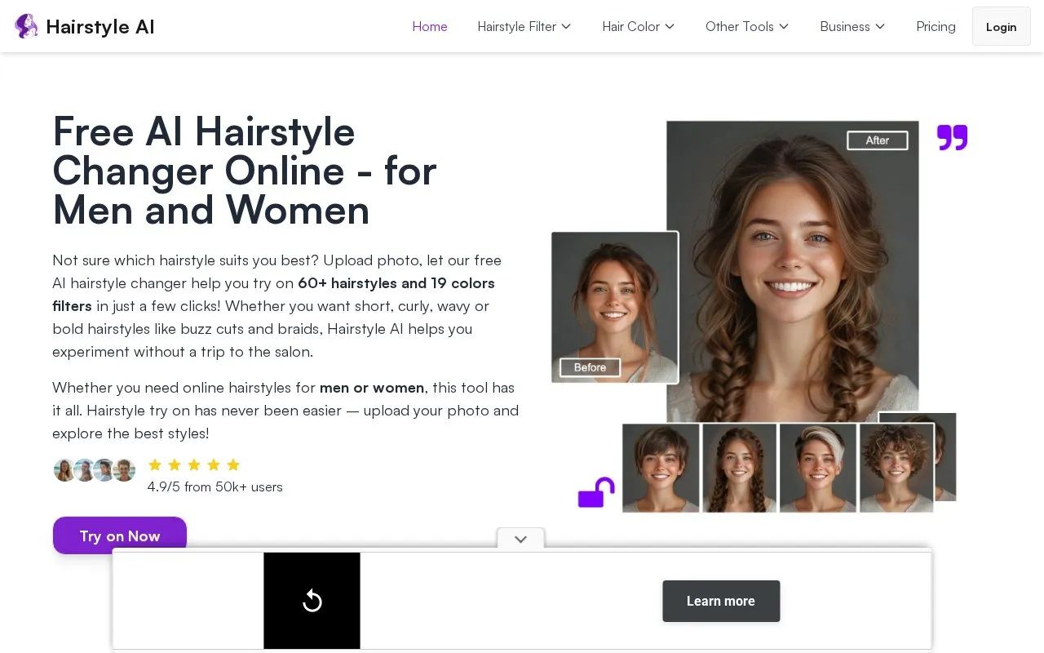The image size is (1044, 653).
Task: Expand the Hairstyle Filter dropdown menu
Action: (x=524, y=26)
